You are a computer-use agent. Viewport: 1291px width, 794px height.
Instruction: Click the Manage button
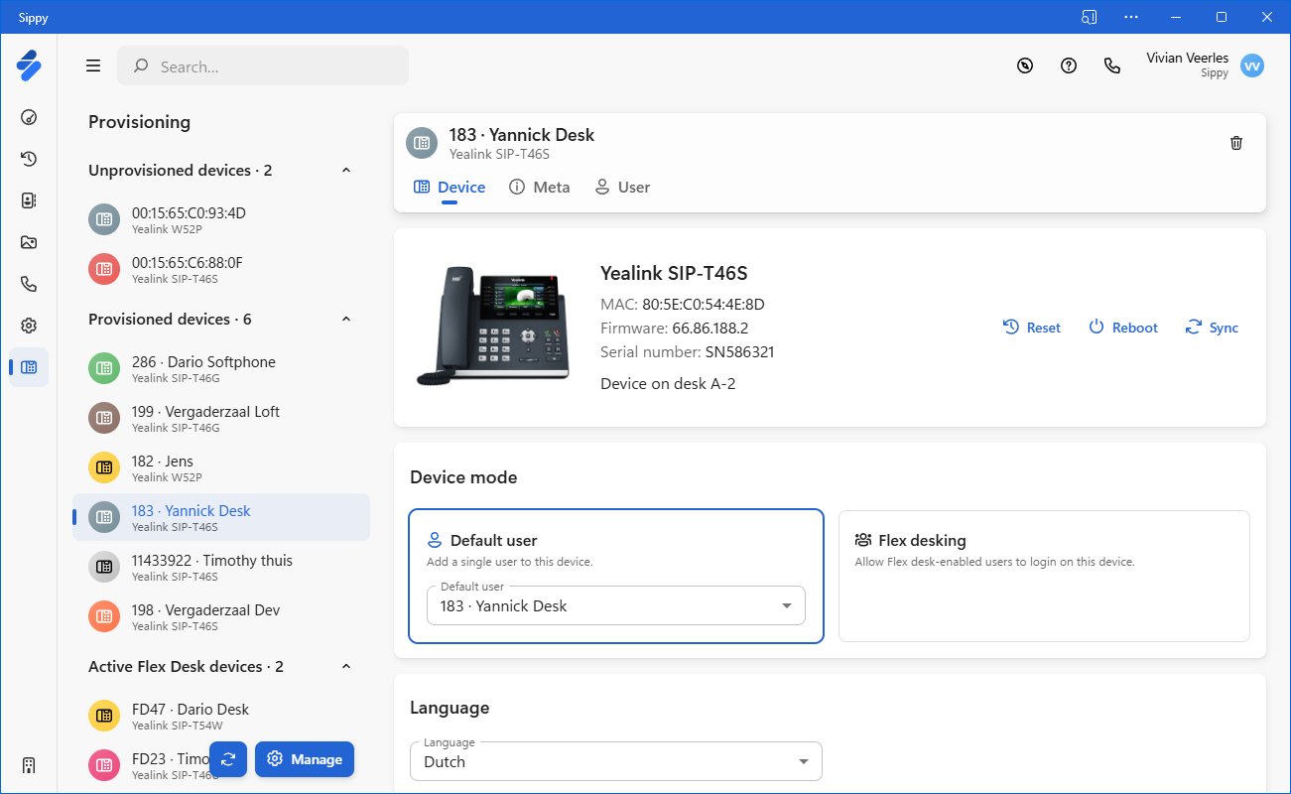coord(305,759)
